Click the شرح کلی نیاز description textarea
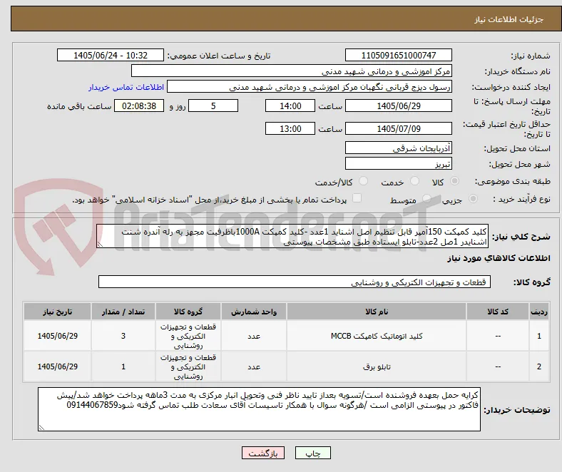 tap(292, 237)
